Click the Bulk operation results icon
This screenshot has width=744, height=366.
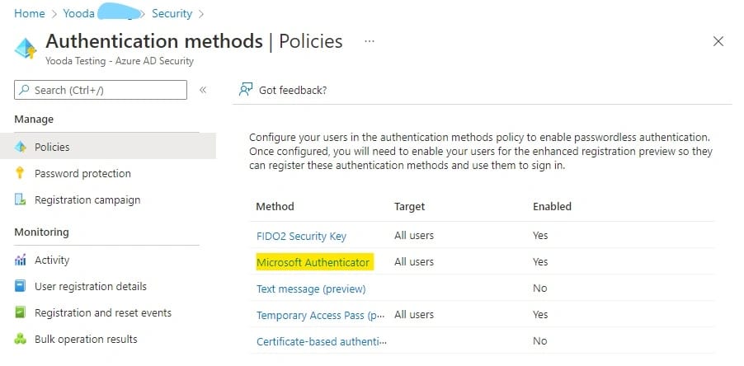[21, 339]
